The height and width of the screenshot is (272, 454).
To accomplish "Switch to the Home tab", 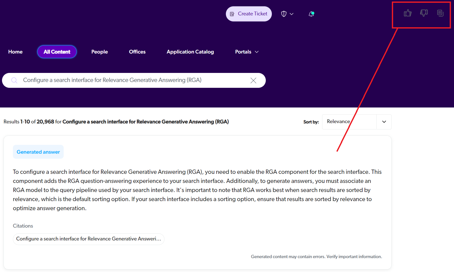I will pyautogui.click(x=15, y=52).
